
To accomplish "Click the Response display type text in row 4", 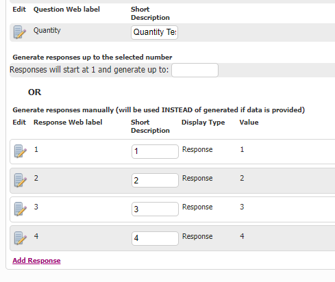I will click(x=197, y=236).
